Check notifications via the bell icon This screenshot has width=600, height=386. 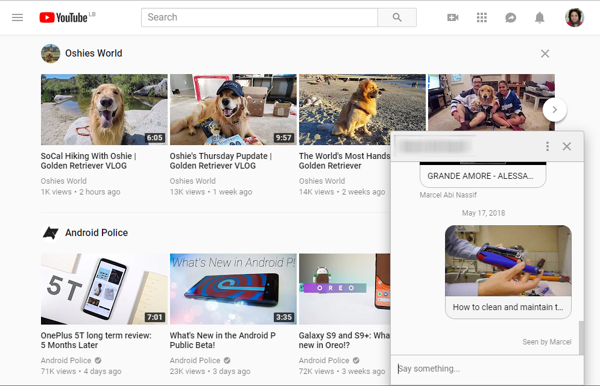tap(540, 17)
